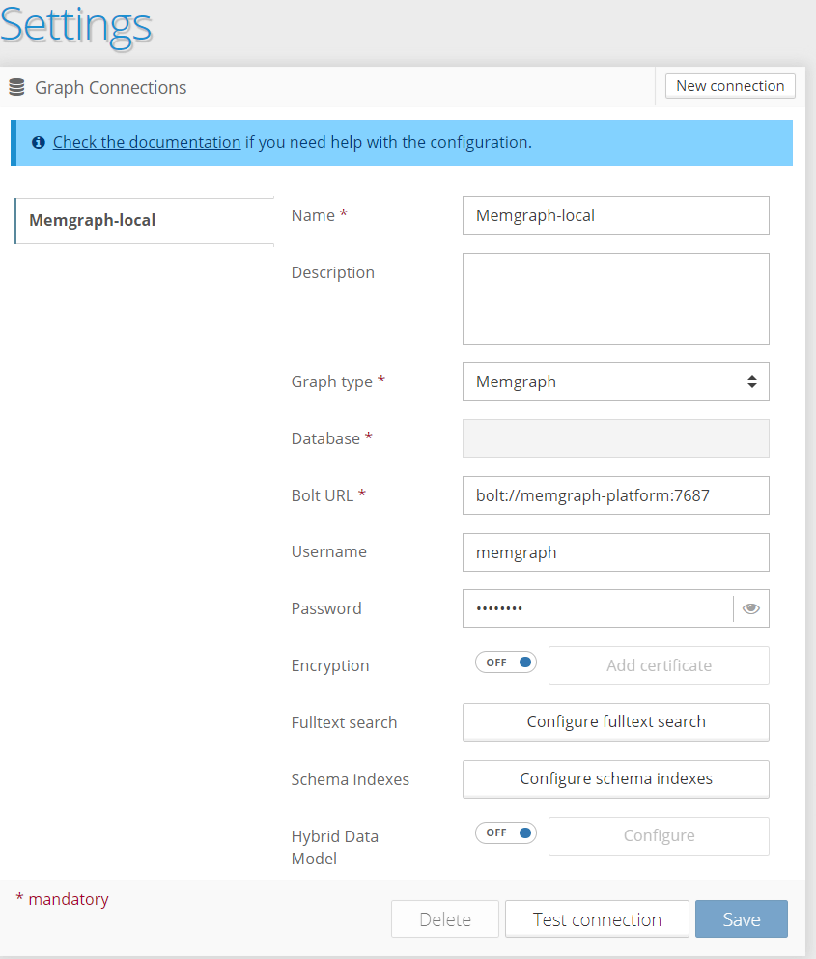Click Configure fulltext search

[616, 722]
